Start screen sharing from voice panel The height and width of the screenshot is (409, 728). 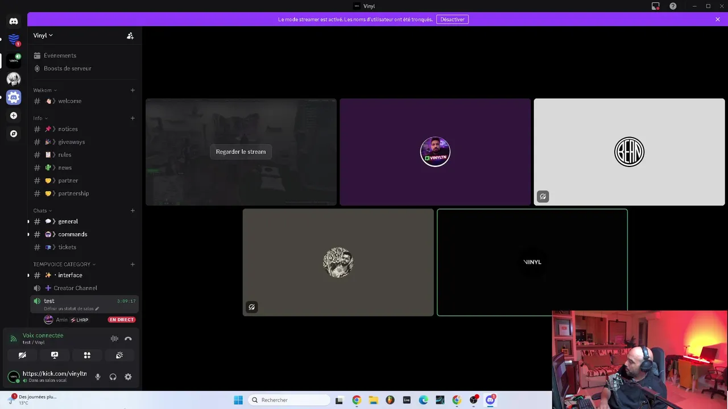(55, 355)
